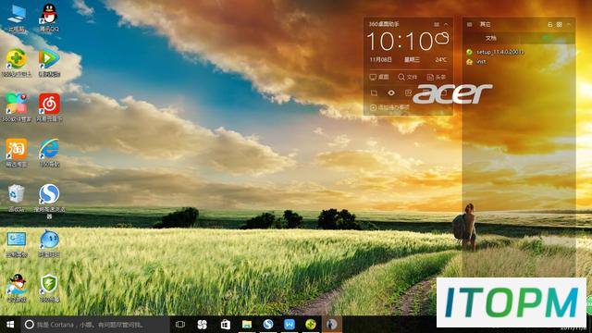Click the headlines button in 360 widget
The width and height of the screenshot is (592, 333).
point(436,77)
